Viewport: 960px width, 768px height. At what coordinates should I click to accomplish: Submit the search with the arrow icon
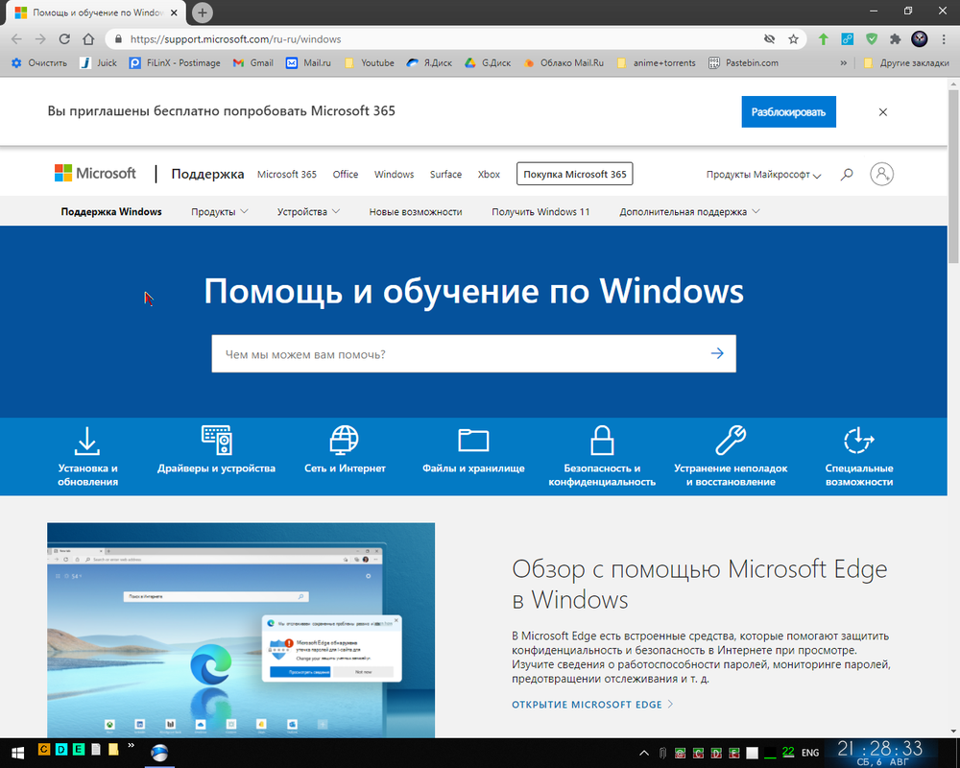[717, 353]
